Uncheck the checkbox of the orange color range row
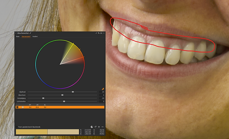 point(17,107)
